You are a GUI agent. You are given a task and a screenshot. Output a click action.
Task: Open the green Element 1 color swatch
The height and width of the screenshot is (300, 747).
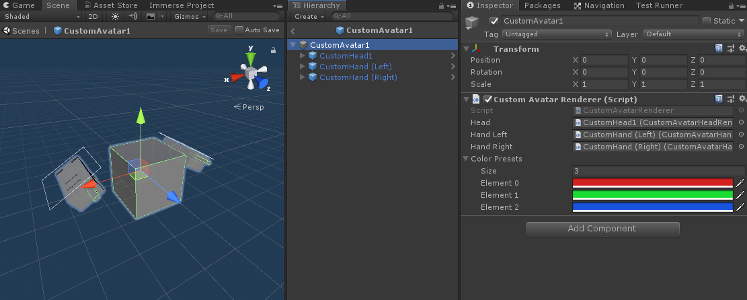[x=652, y=195]
